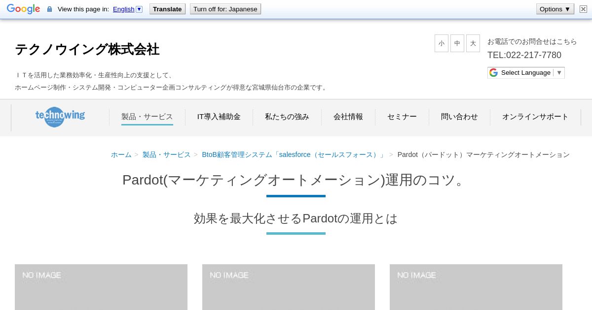Viewport: 592px width, 310px height.
Task: Close the Google translate bar
Action: [x=583, y=9]
